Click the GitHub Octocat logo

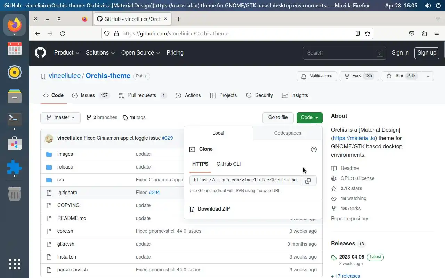pos(40,53)
